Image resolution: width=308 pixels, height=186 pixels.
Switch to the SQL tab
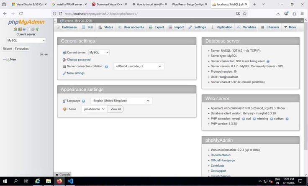(87, 27)
